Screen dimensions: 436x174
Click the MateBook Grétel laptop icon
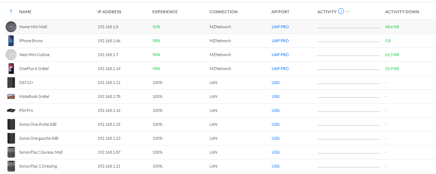11,96
